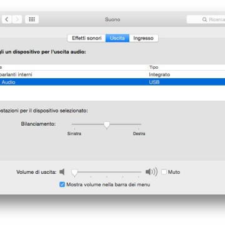Click into the Ricerca search field
The image size is (225, 225).
click(x=206, y=19)
